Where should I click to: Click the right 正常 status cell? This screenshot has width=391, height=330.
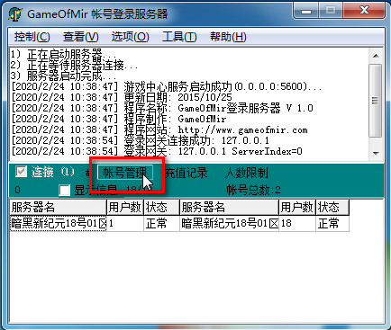[x=332, y=223]
